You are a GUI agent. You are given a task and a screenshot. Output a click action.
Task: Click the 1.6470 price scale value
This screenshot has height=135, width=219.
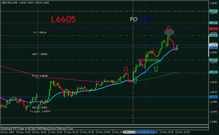click(x=213, y=112)
